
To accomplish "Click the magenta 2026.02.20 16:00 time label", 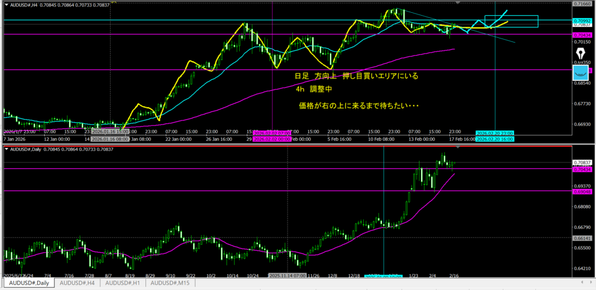I will 495,139.
